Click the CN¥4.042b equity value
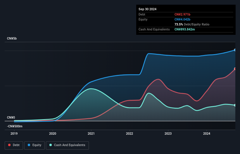Image resolution: width=240 pixels, height=154 pixels. pyautogui.click(x=182, y=19)
